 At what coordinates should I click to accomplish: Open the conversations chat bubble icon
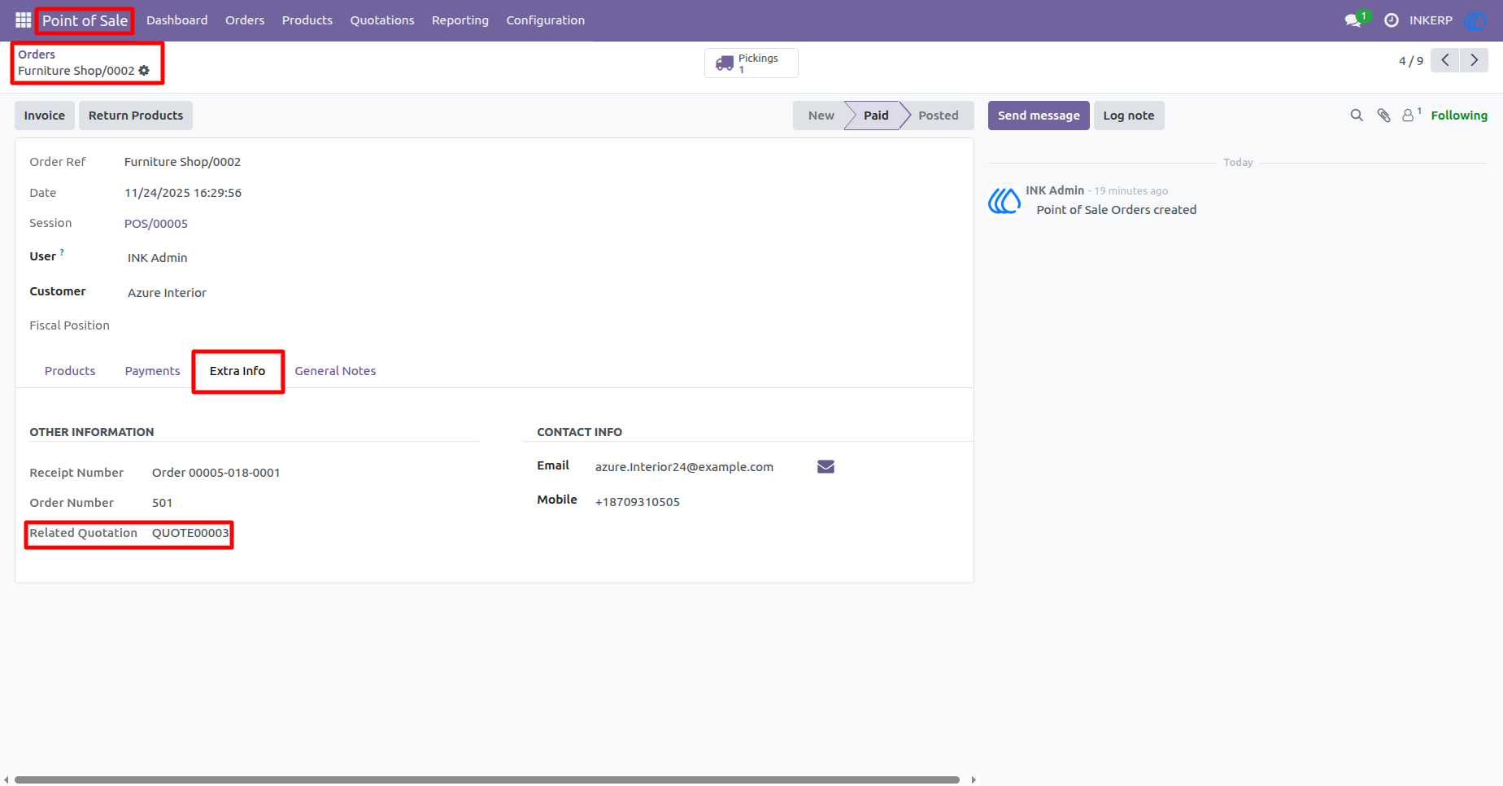tap(1353, 20)
